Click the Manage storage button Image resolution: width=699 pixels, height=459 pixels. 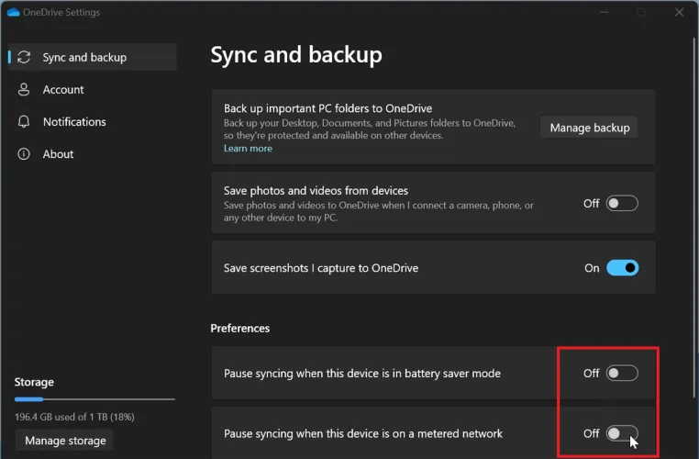65,441
